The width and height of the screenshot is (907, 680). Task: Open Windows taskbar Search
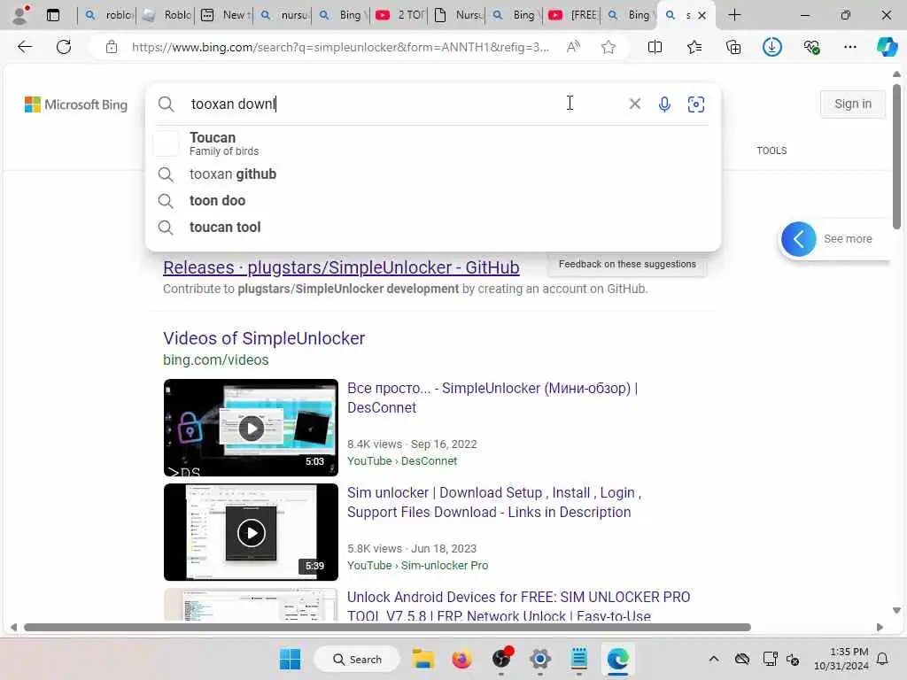click(357, 659)
